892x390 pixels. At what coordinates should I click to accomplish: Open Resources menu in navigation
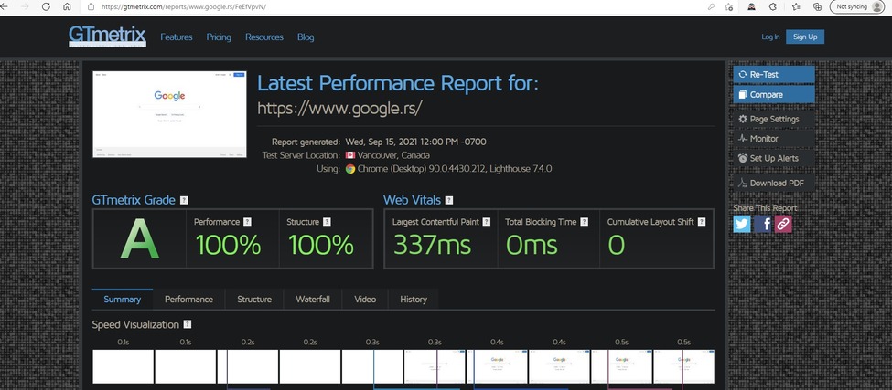click(x=264, y=37)
